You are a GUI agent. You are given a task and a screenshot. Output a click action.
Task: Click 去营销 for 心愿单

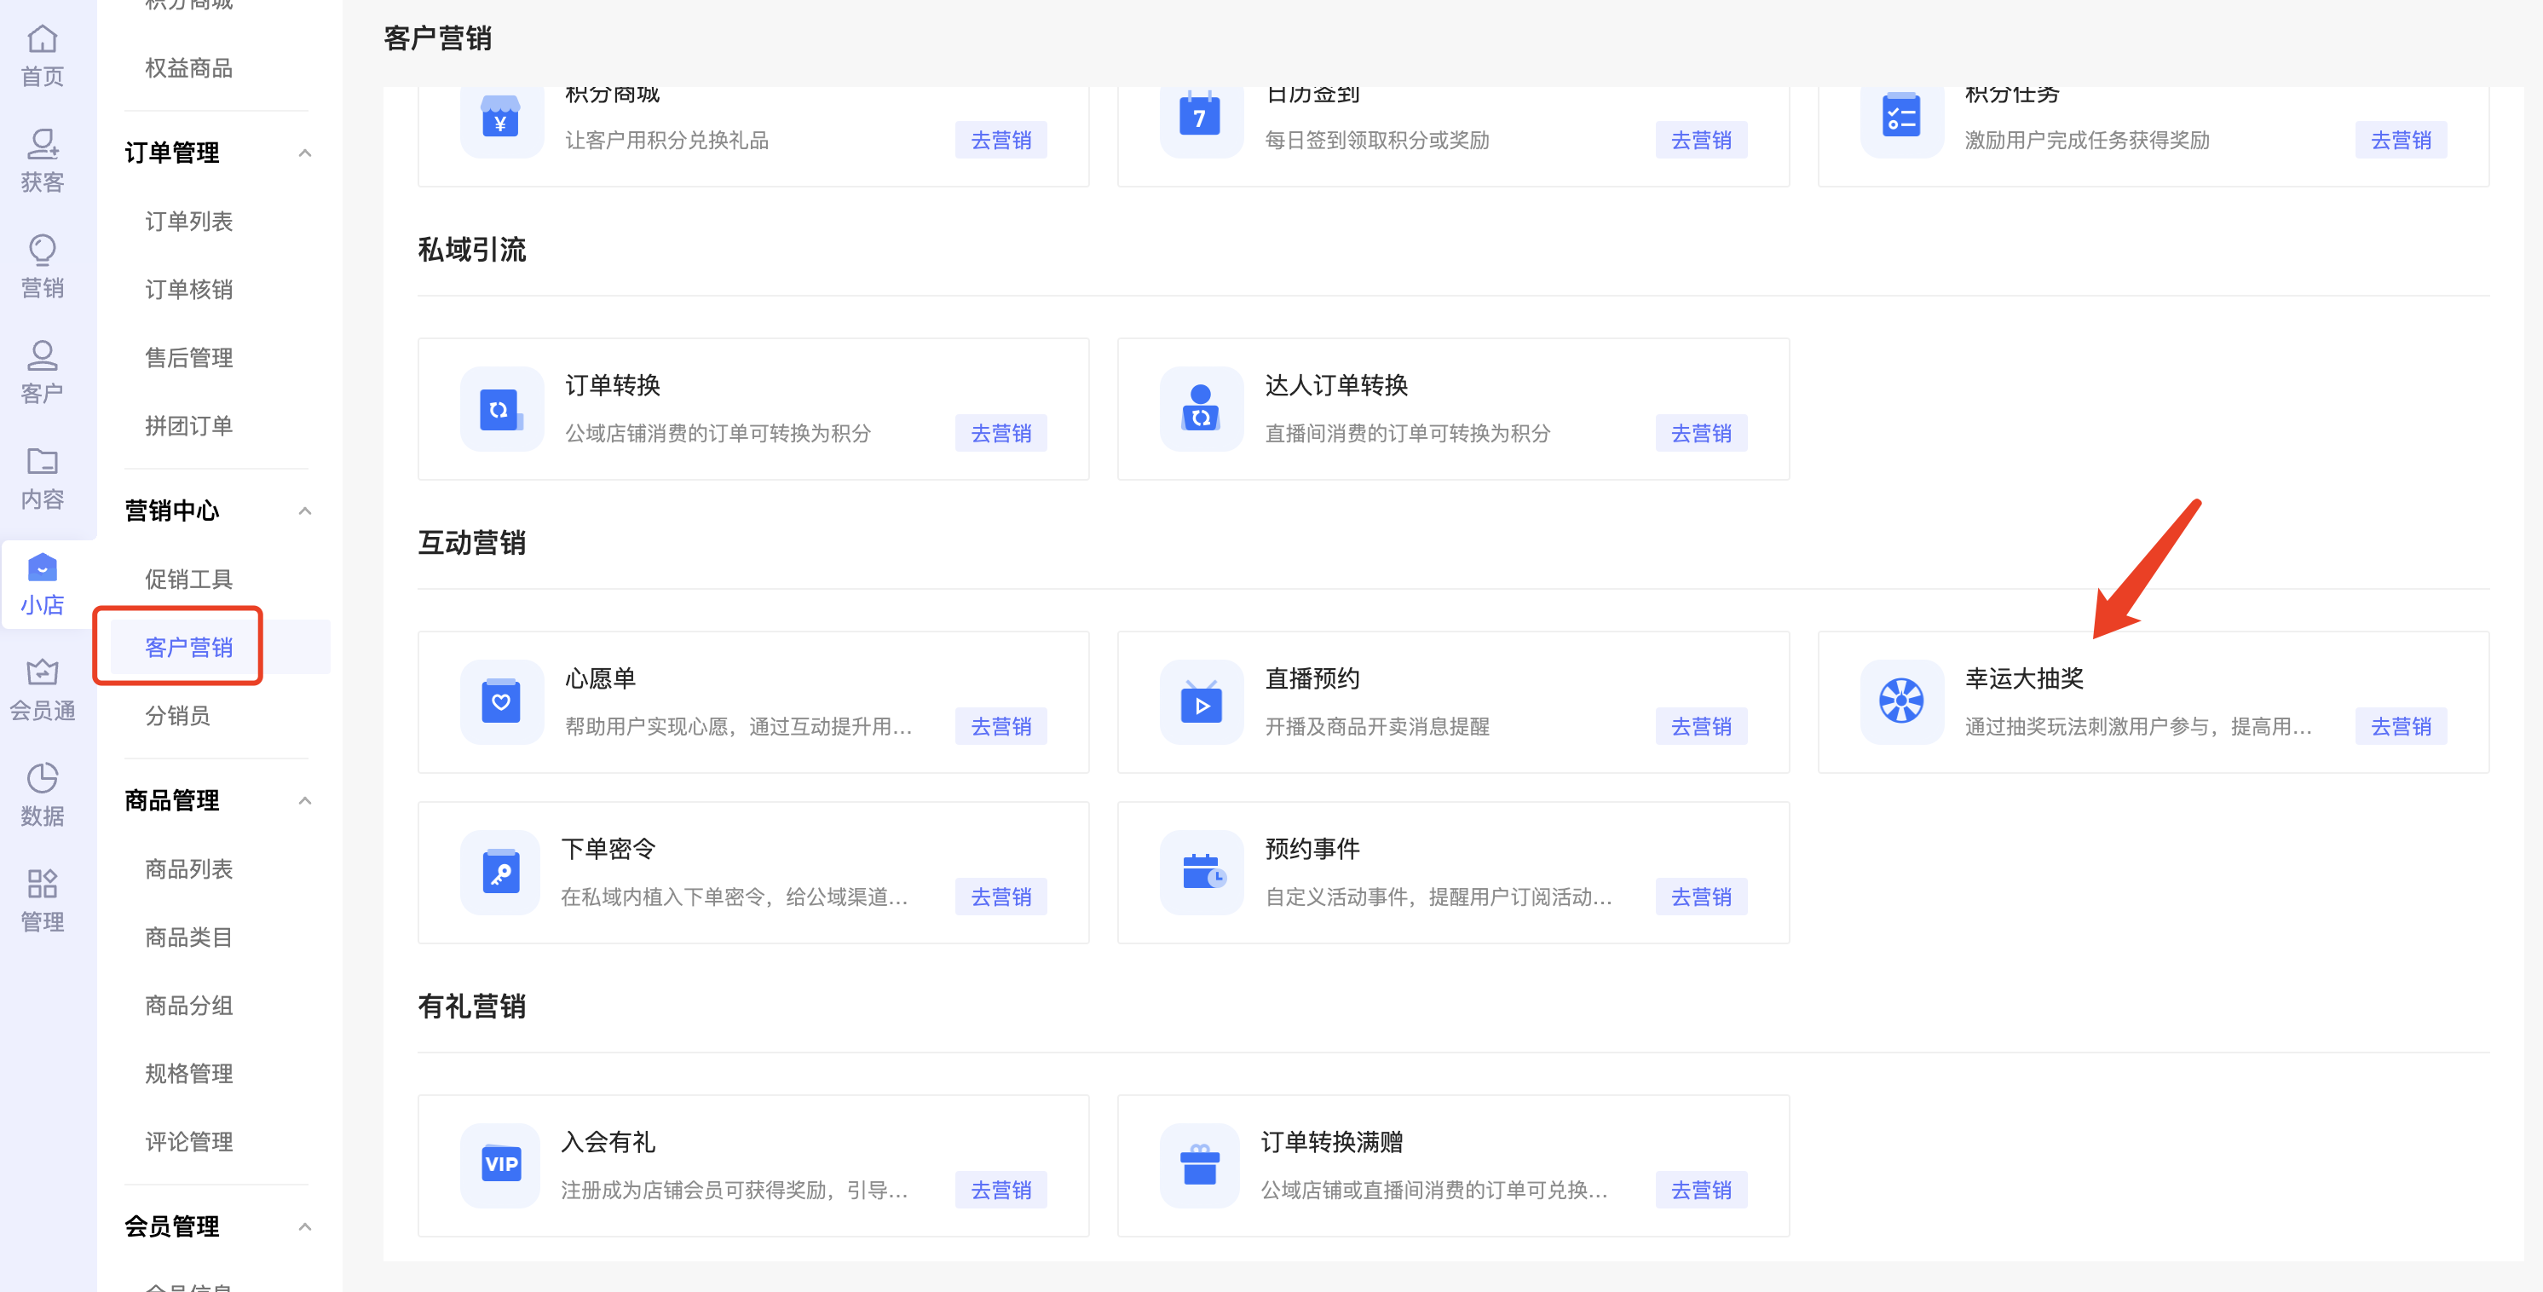point(1001,726)
